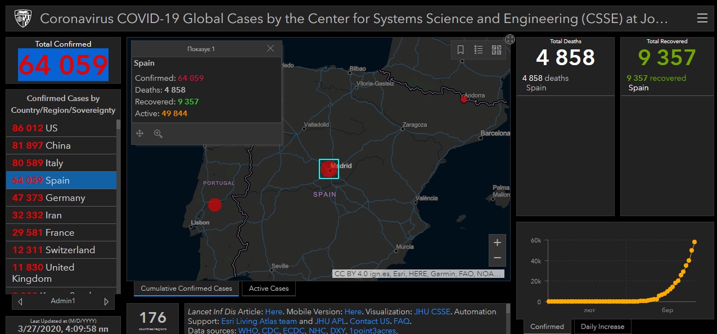The height and width of the screenshot is (334, 717).
Task: Click the pan icon in Spain popup
Action: [x=140, y=134]
